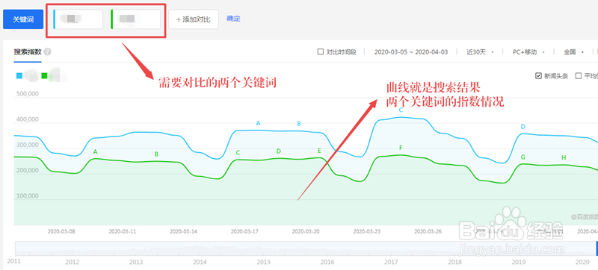Viewport: 598px width, 270px height.
Task: Click the 2019 year label on timeline
Action: [x=519, y=262]
